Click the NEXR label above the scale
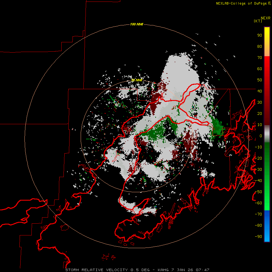Viewport: 272px width, 272px height. click(x=265, y=18)
